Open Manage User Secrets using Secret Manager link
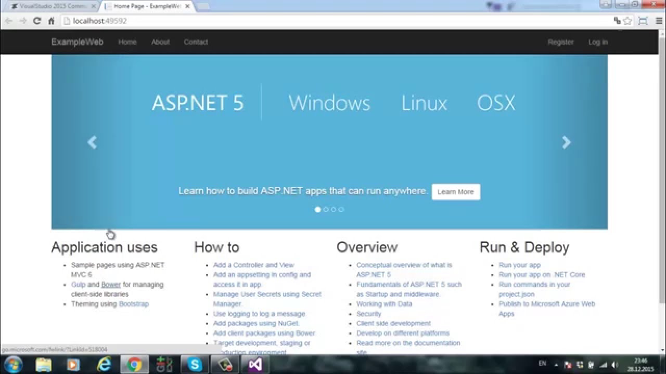The image size is (666, 374). pyautogui.click(x=267, y=299)
